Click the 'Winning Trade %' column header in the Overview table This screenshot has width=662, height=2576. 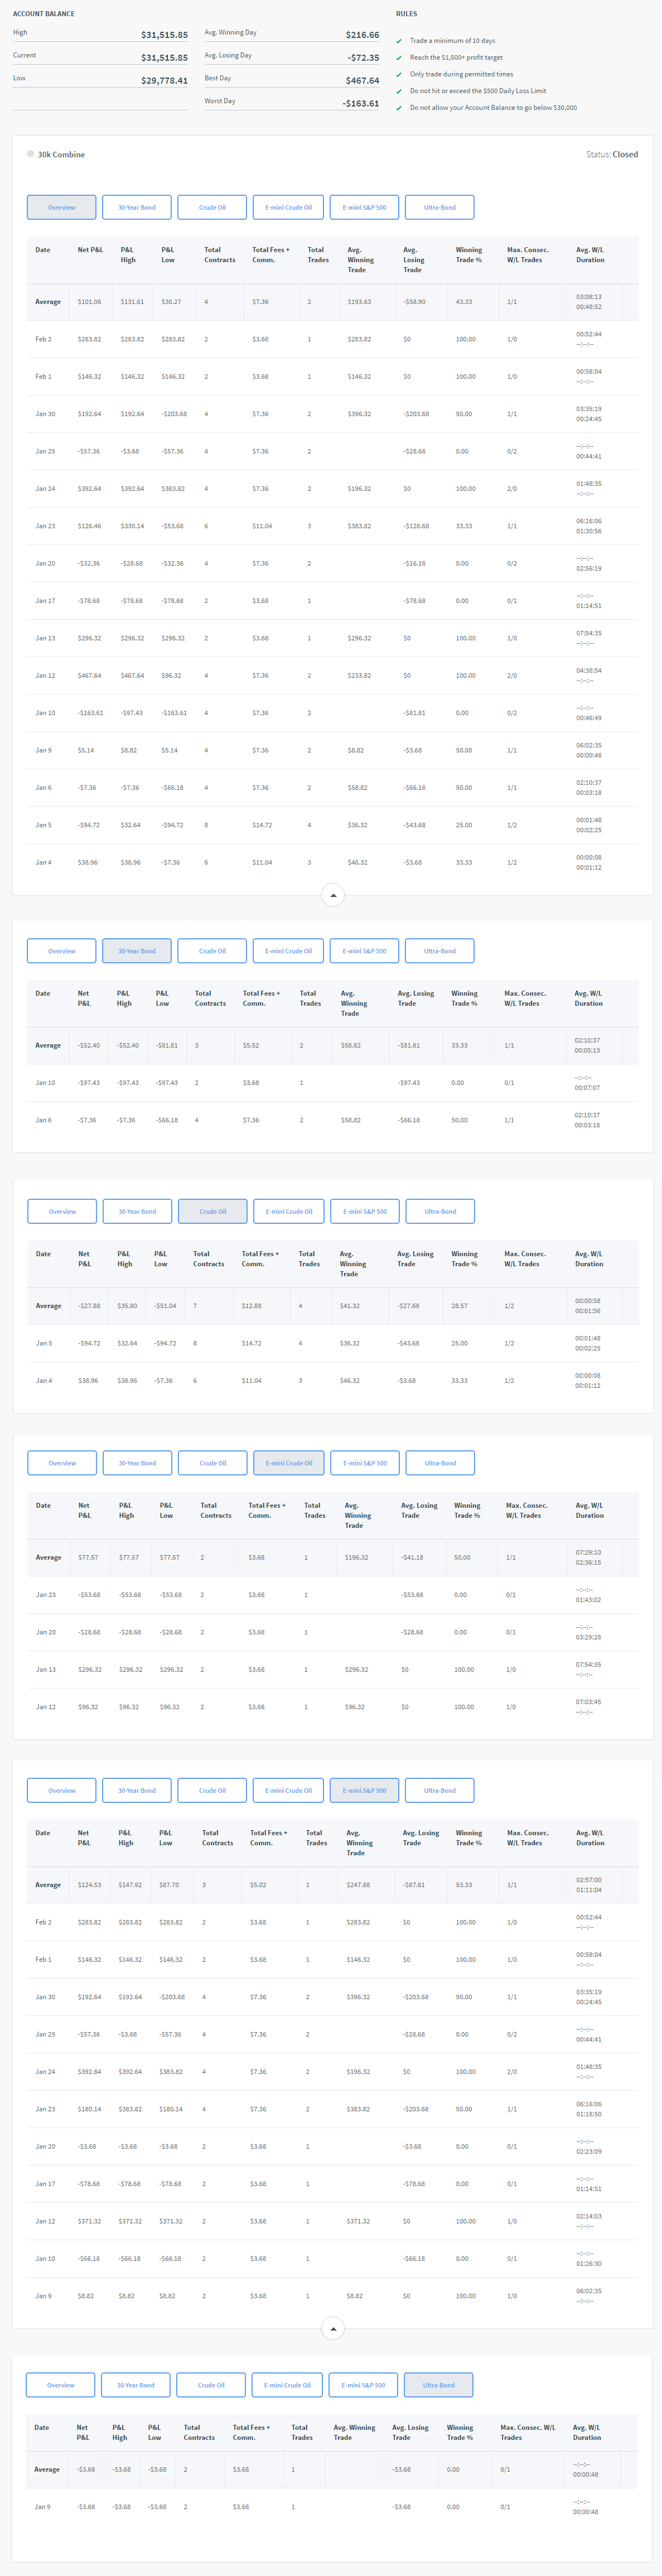(x=468, y=255)
